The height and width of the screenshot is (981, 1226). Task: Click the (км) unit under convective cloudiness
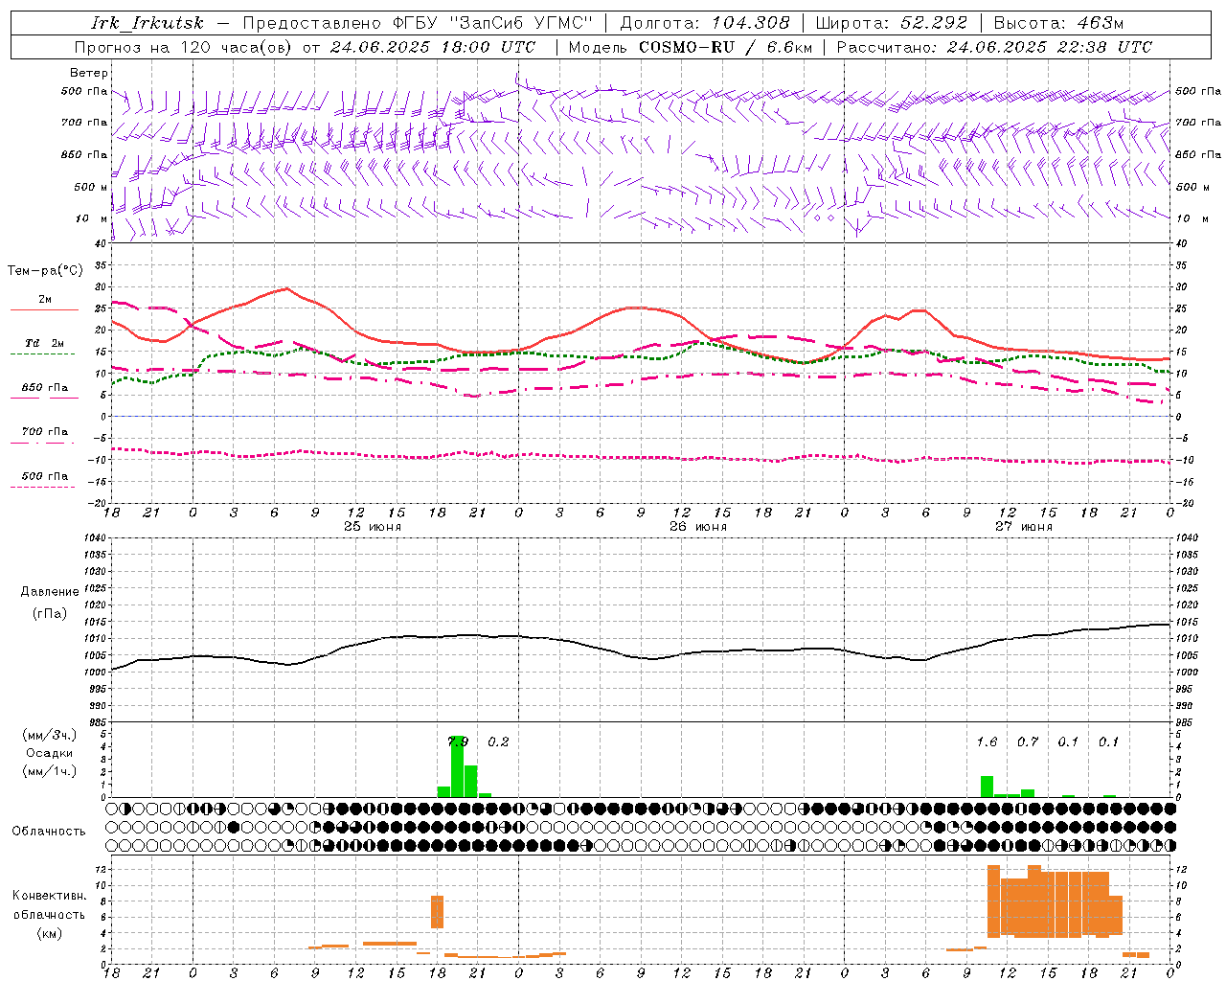[x=49, y=933]
